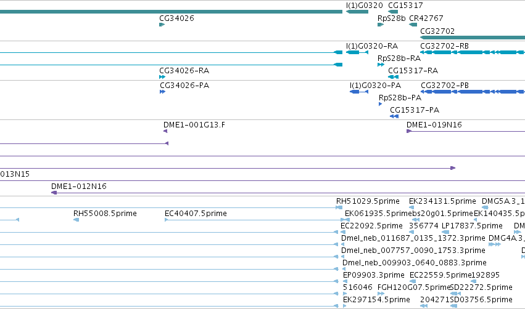This screenshot has height=309, width=525.
Task: Select the CG15317-RA transcript arrow glyph
Action: pyautogui.click(x=393, y=77)
